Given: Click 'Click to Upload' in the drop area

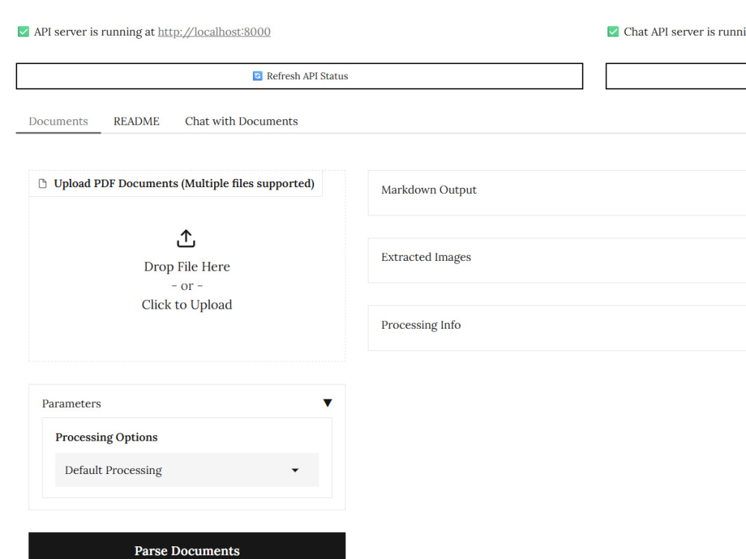Looking at the screenshot, I should (x=187, y=305).
